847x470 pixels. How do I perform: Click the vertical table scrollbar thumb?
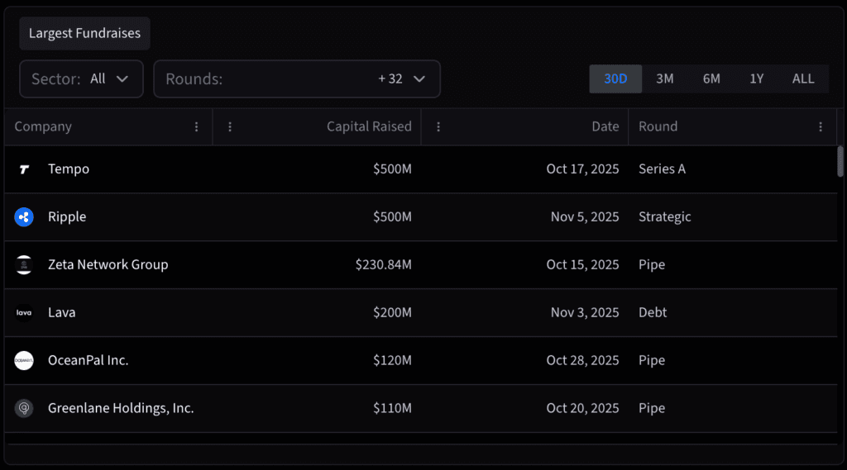(x=840, y=161)
